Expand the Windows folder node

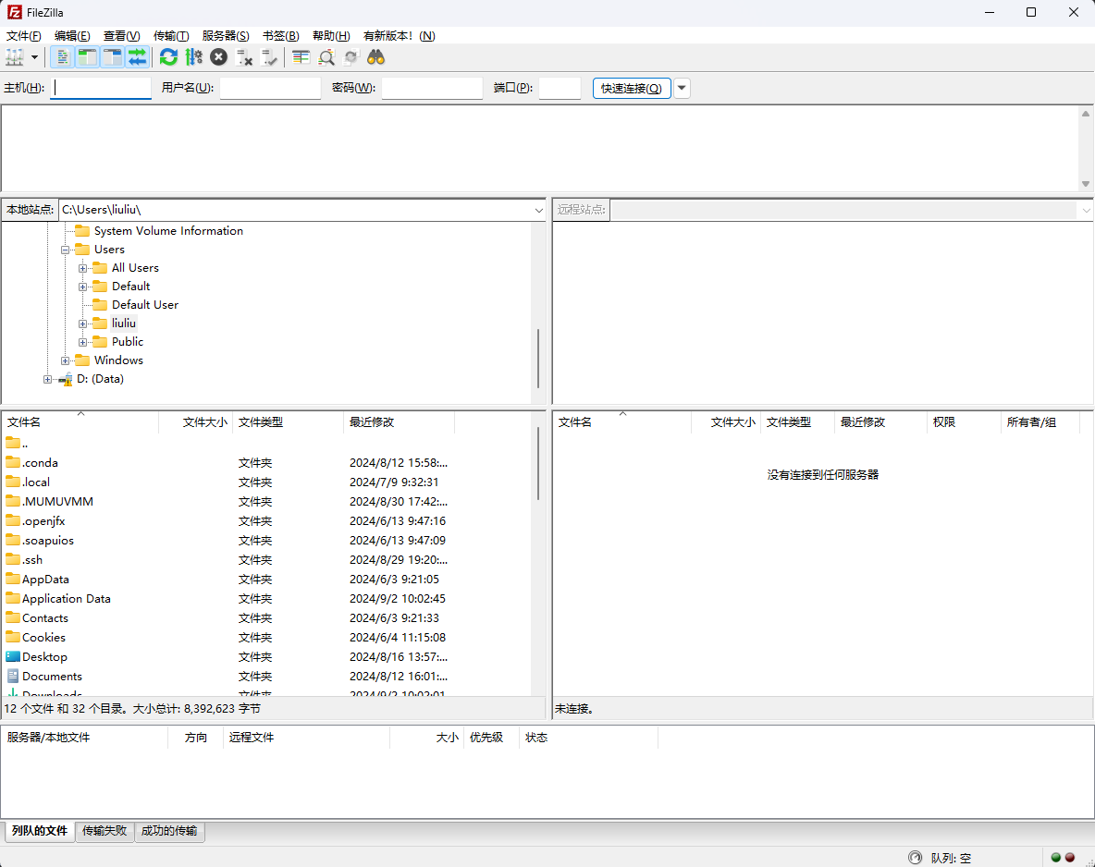[65, 360]
